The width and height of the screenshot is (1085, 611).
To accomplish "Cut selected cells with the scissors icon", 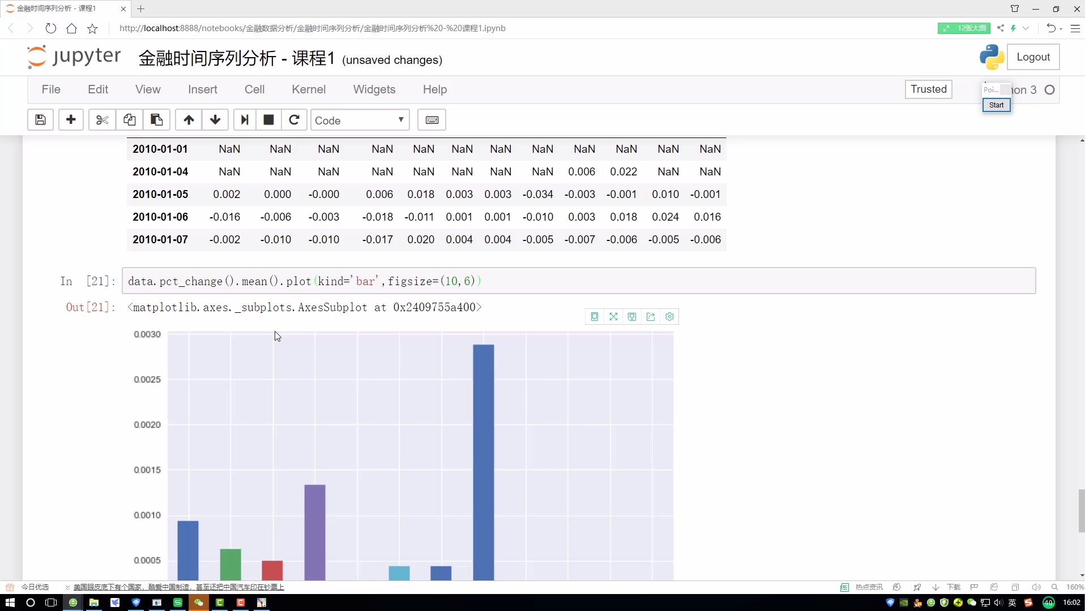I will click(x=102, y=120).
